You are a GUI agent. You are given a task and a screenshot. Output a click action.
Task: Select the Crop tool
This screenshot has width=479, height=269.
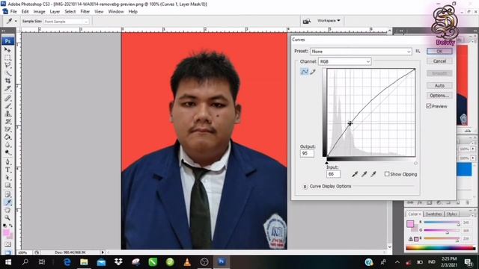[7, 81]
